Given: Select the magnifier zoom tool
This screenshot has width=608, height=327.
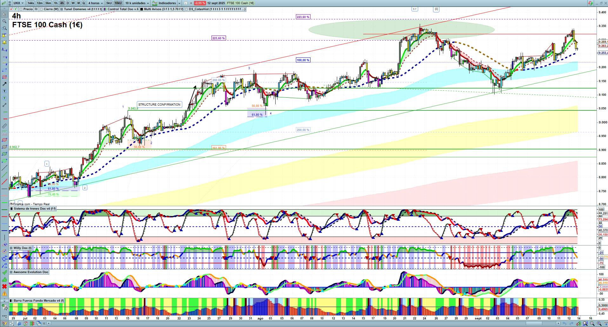Looking at the screenshot, I should [4, 21].
